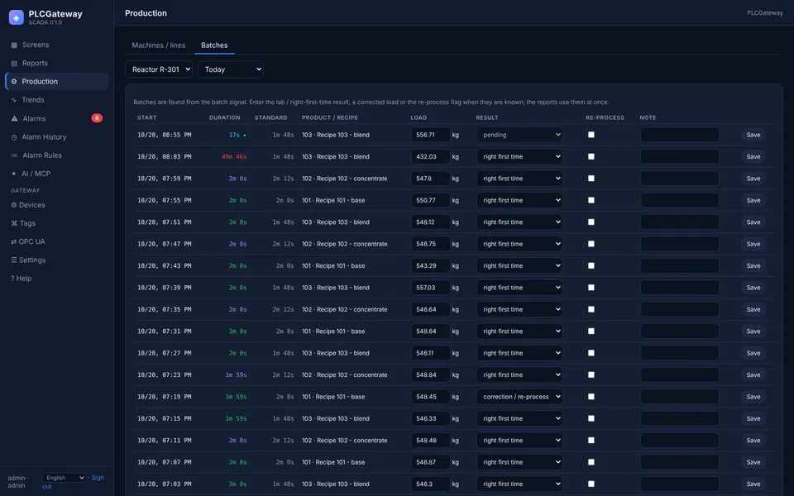Save the 08:55 PM batch row
794x496 pixels.
pyautogui.click(x=753, y=135)
